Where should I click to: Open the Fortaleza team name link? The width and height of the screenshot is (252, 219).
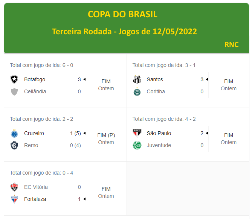pyautogui.click(x=35, y=199)
